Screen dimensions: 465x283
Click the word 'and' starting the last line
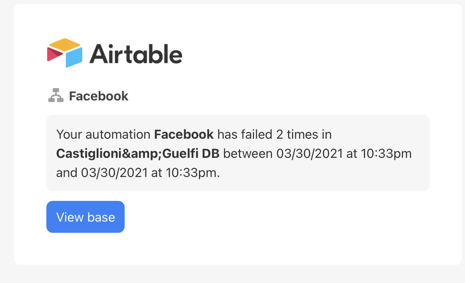tap(67, 173)
